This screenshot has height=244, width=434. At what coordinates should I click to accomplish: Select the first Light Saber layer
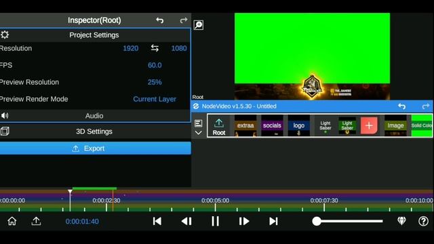pos(325,125)
